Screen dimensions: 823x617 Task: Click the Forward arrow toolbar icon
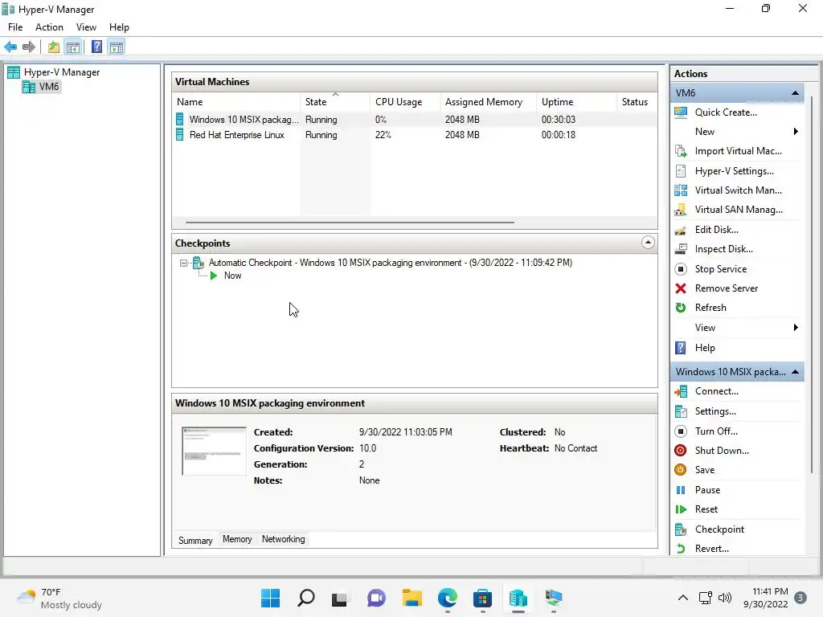coord(29,47)
